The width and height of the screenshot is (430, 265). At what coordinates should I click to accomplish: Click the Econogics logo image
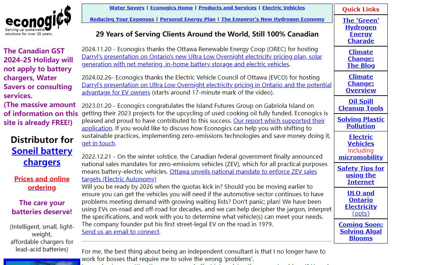click(x=38, y=21)
